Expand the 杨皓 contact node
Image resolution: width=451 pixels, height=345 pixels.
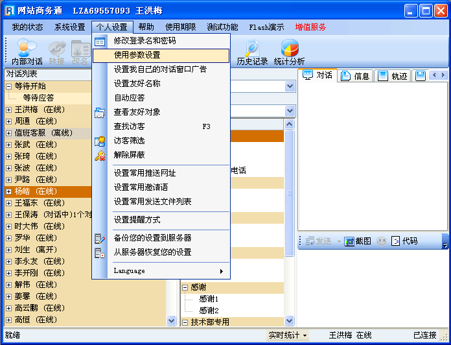click(9, 192)
